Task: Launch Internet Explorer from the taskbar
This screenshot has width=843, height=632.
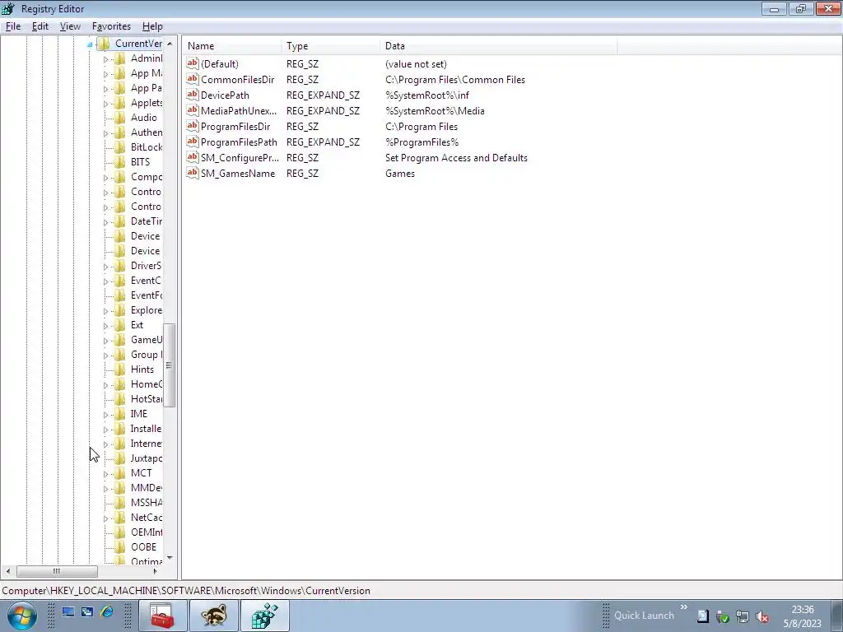Action: (107, 611)
